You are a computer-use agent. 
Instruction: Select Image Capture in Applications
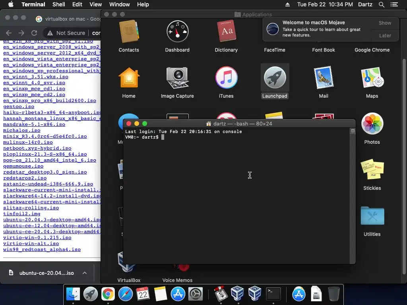(177, 77)
